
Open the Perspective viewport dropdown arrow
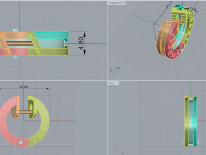tap(124, 3)
